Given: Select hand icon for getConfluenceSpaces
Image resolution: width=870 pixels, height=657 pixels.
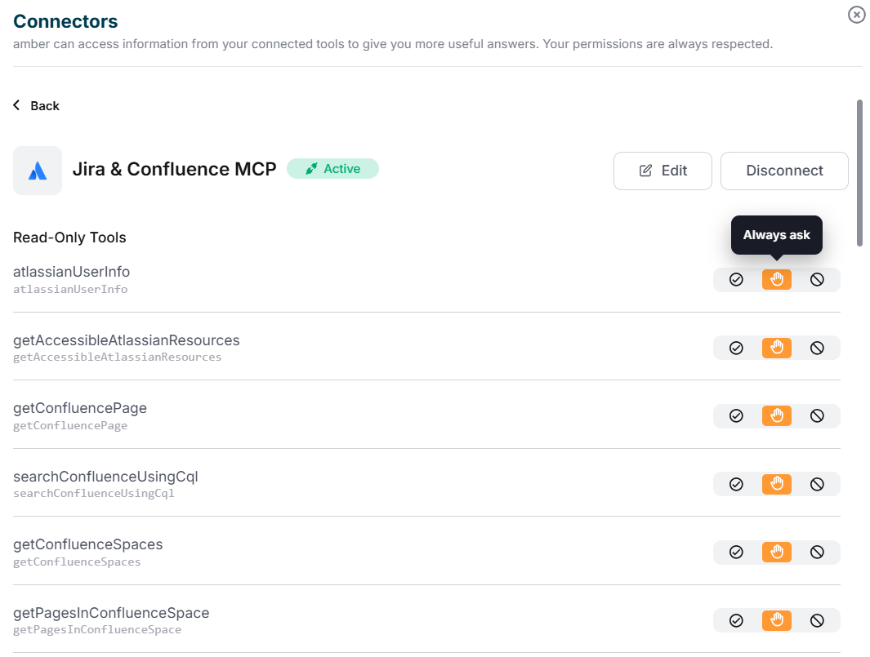Looking at the screenshot, I should tap(776, 553).
